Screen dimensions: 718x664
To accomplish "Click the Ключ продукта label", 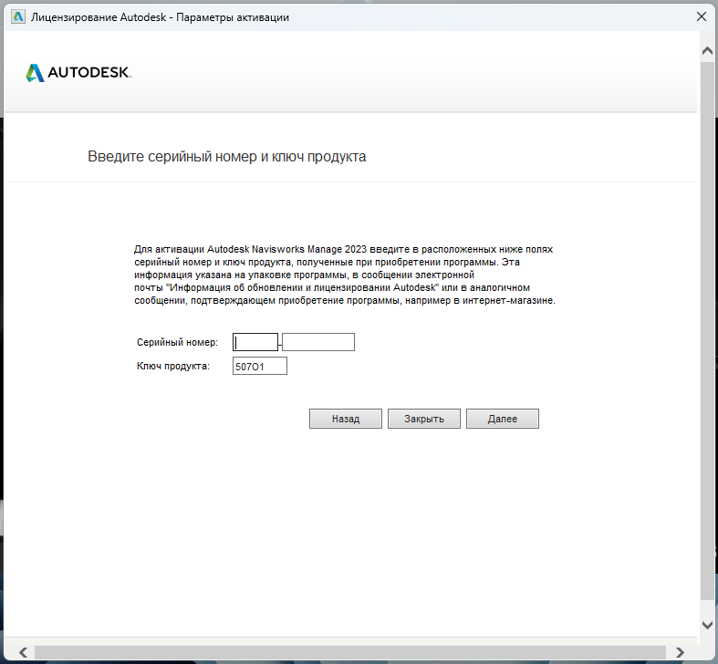I will click(x=173, y=366).
